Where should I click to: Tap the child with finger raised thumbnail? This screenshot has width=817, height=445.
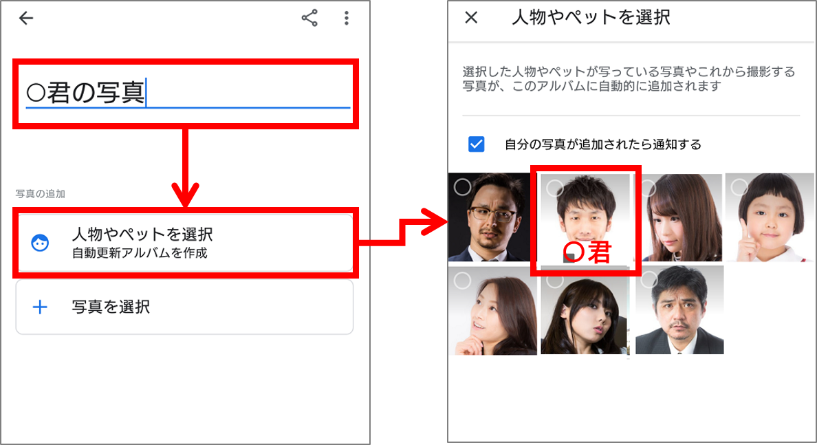[x=771, y=217]
